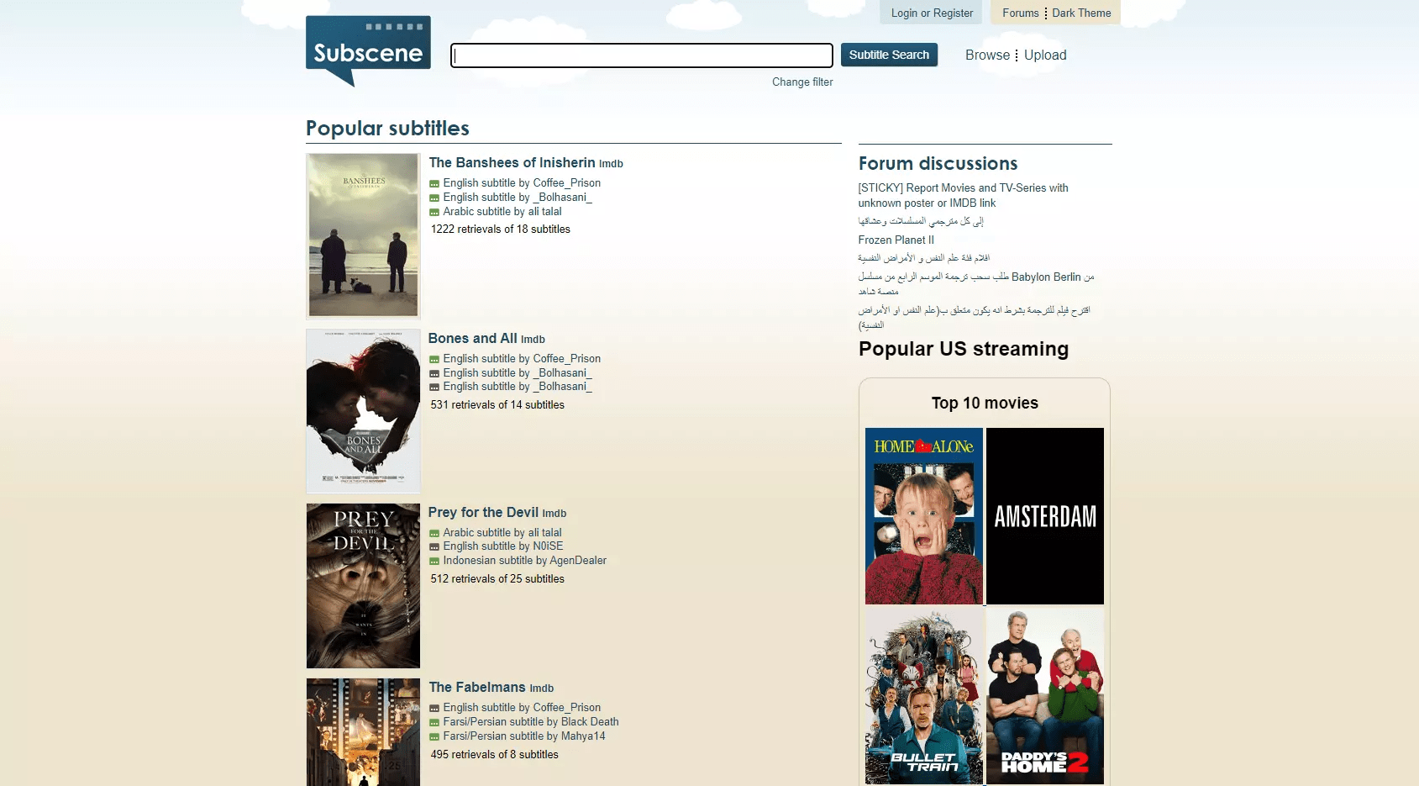This screenshot has height=786, width=1419.
Task: Click Daddy's Home 2 poster
Action: [x=1045, y=696]
